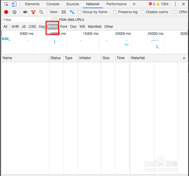Sort by the Status column header
Image resolution: width=189 pixels, height=176 pixels.
pyautogui.click(x=56, y=58)
